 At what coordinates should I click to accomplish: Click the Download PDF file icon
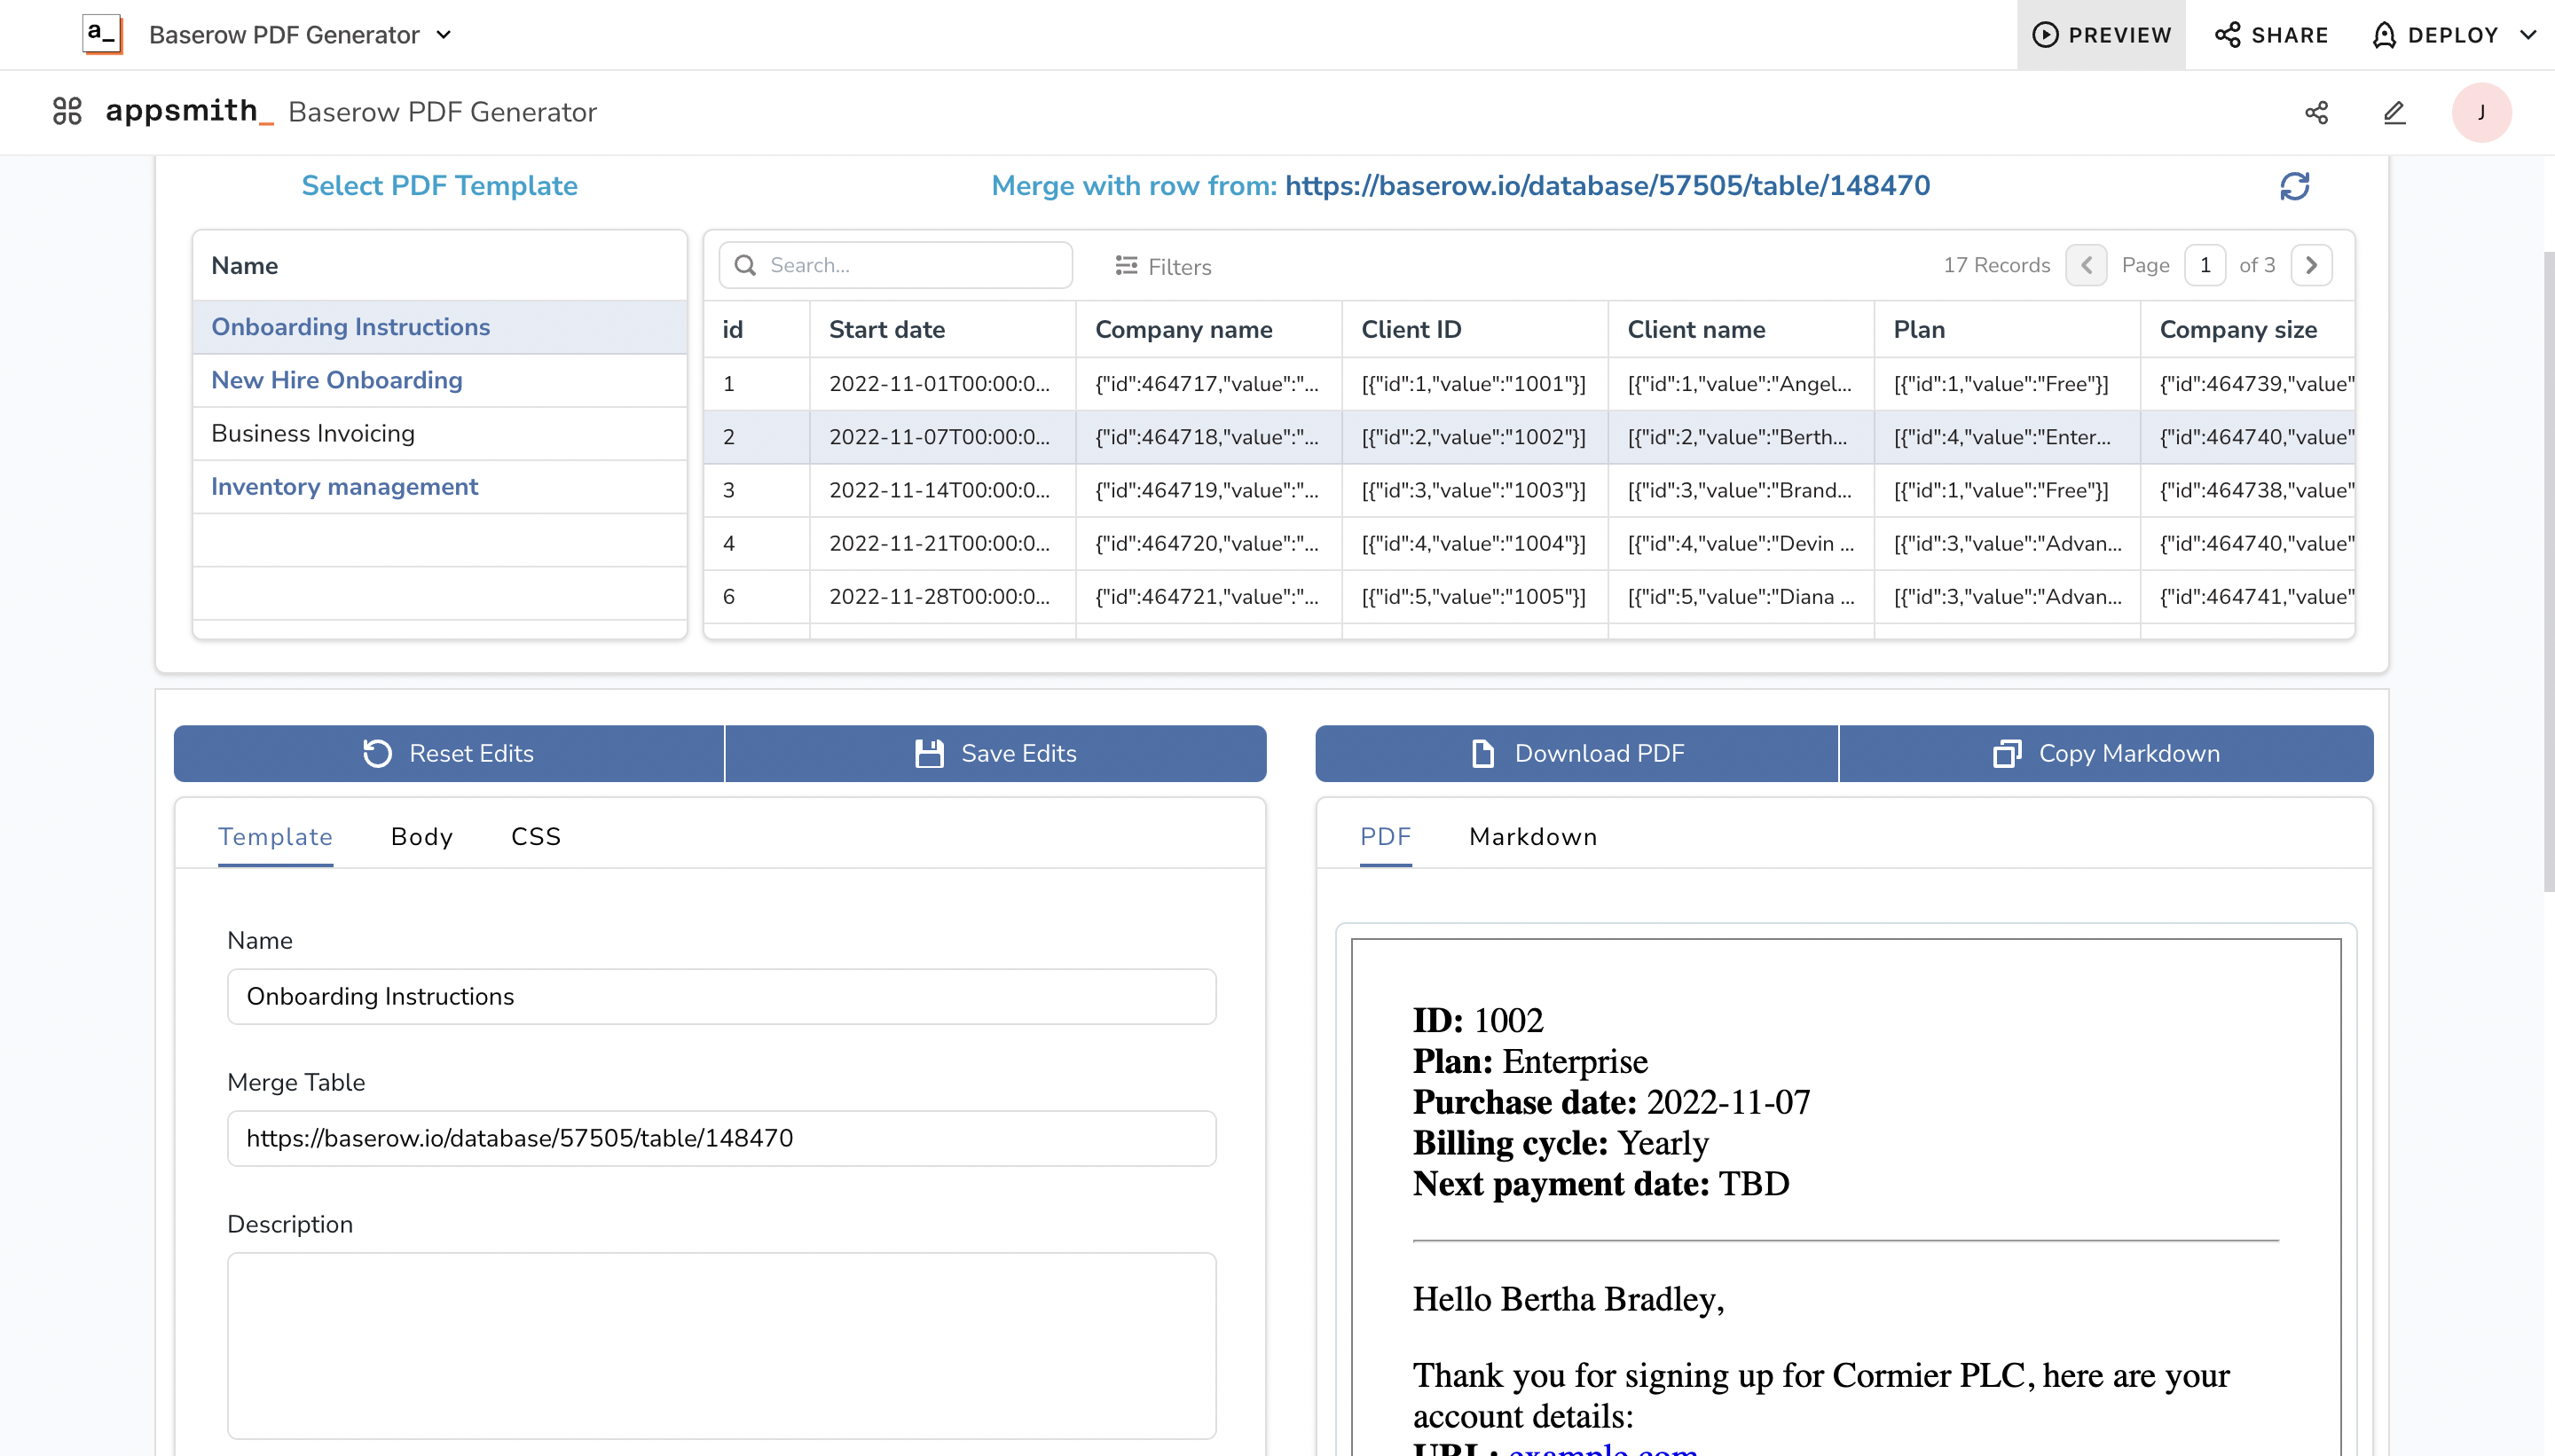click(x=1482, y=753)
